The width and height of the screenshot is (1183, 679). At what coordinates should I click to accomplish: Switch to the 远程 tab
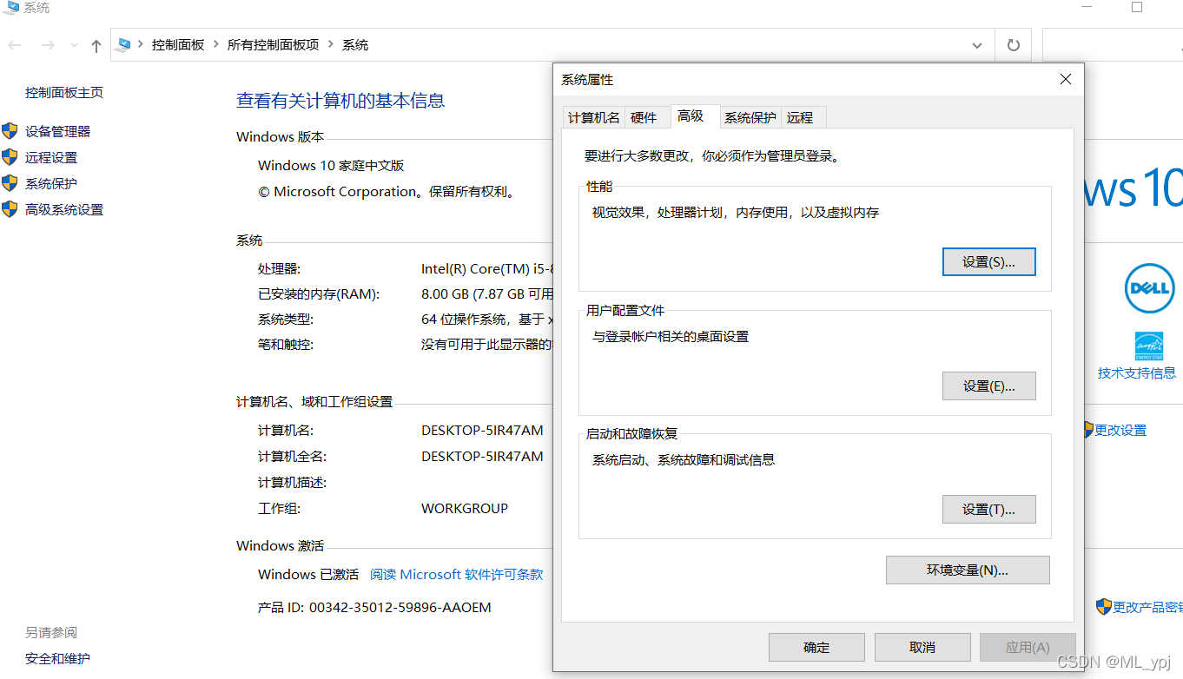(802, 116)
